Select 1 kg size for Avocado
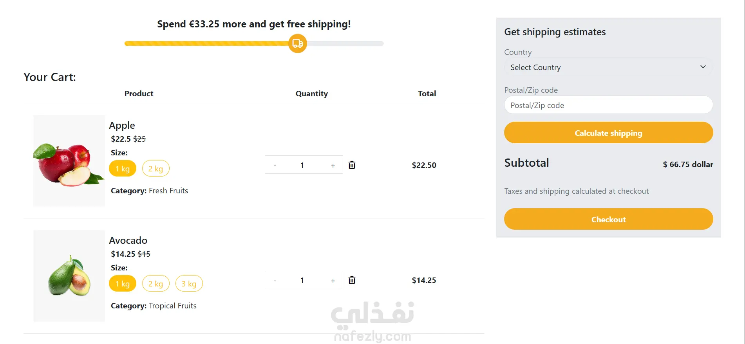 click(123, 284)
